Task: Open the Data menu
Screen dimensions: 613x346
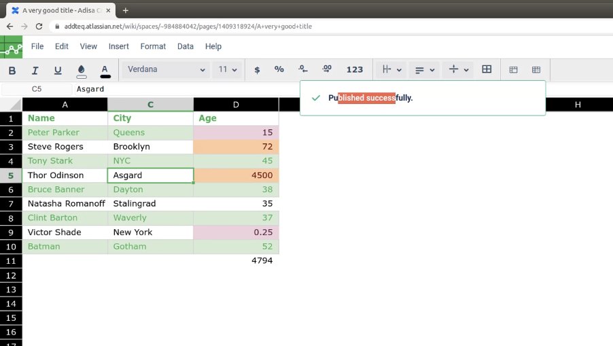Action: [186, 46]
